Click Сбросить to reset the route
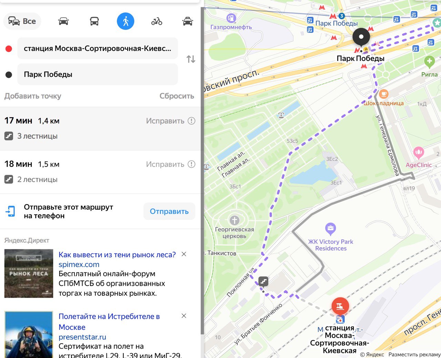The height and width of the screenshot is (358, 441). (x=177, y=96)
